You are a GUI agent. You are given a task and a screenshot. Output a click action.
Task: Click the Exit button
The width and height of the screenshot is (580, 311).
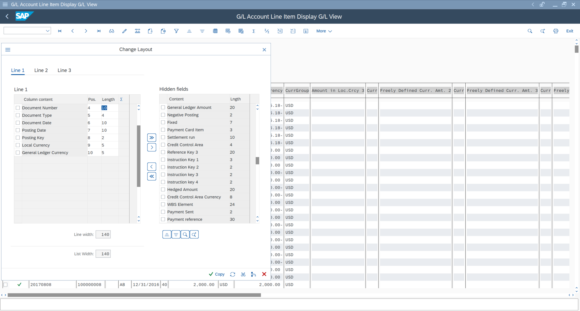click(570, 31)
